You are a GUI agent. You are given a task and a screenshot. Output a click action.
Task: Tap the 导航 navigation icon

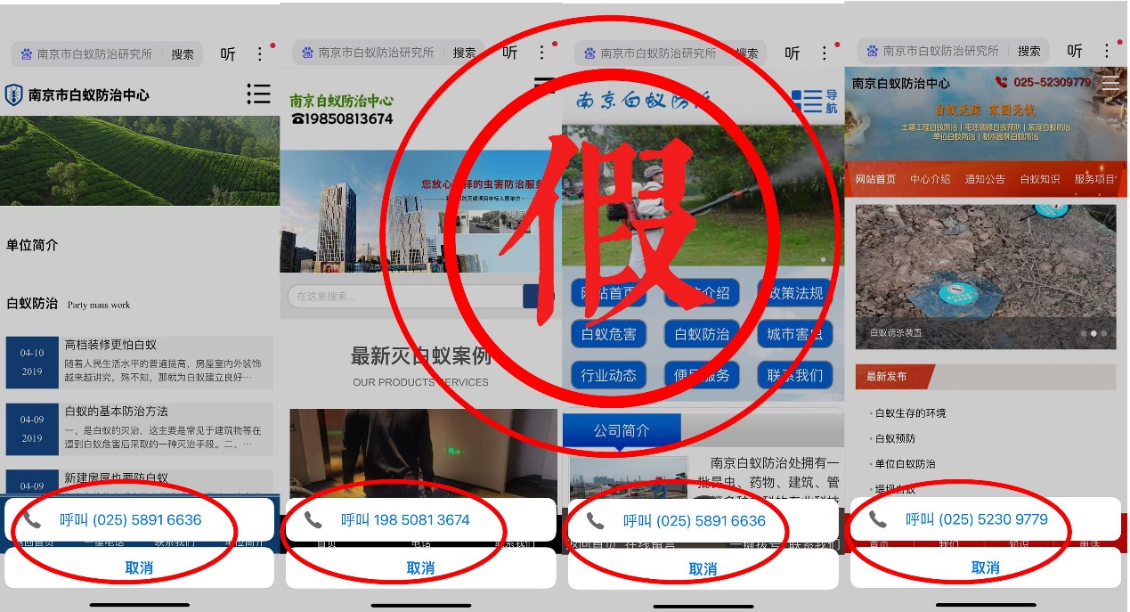tap(815, 102)
